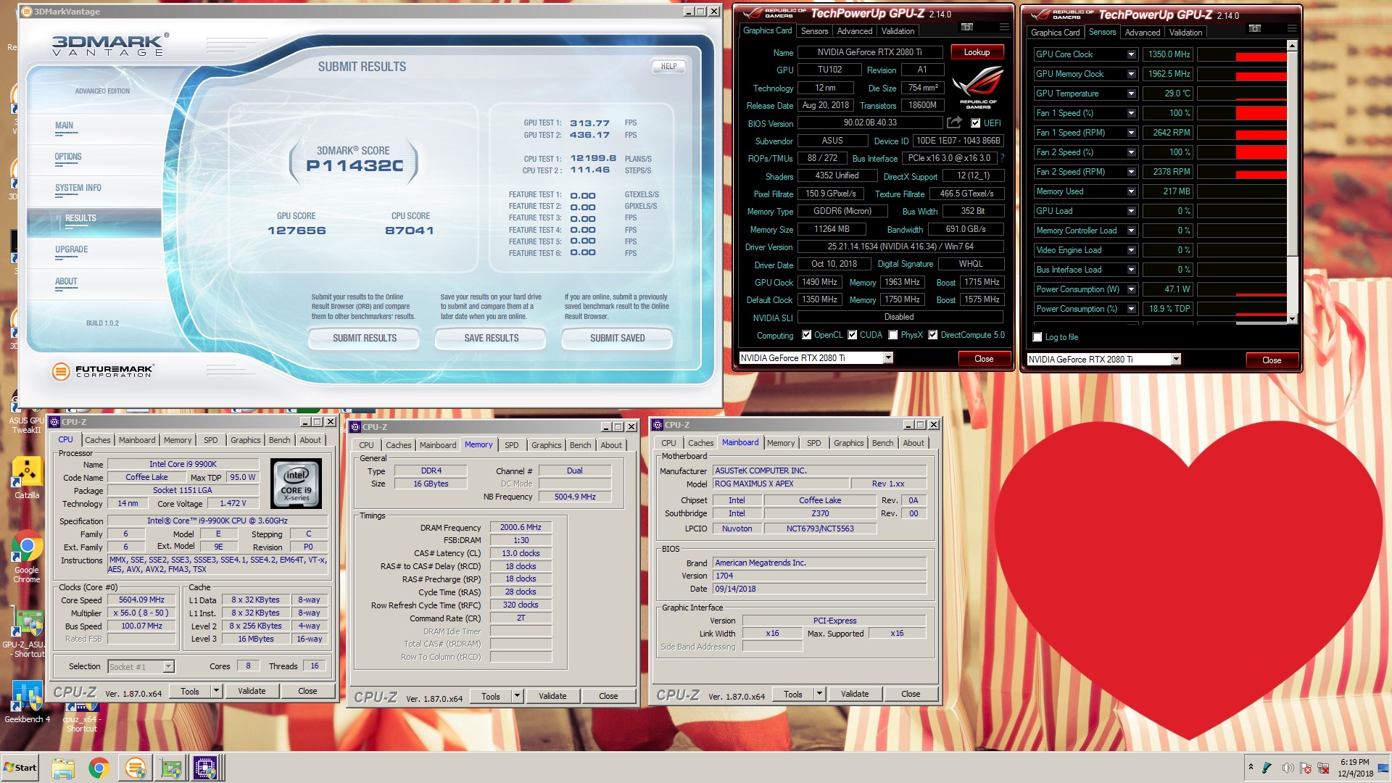Open Action Center flag tray icon
Viewport: 1392px width, 783px height.
click(1306, 768)
